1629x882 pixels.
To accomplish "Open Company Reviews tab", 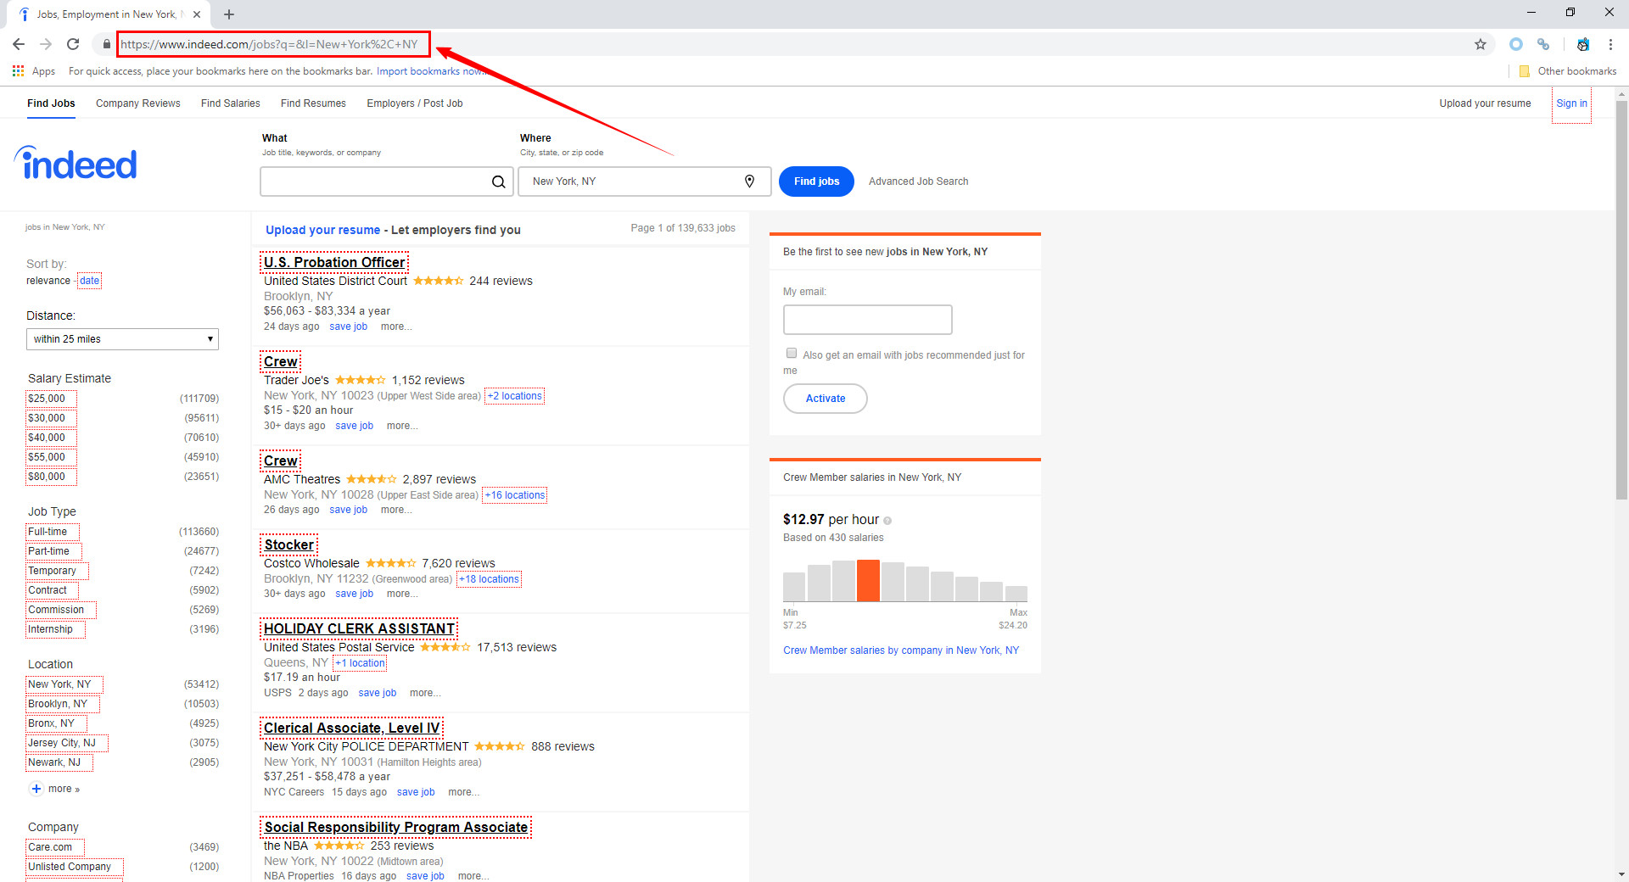I will [138, 103].
